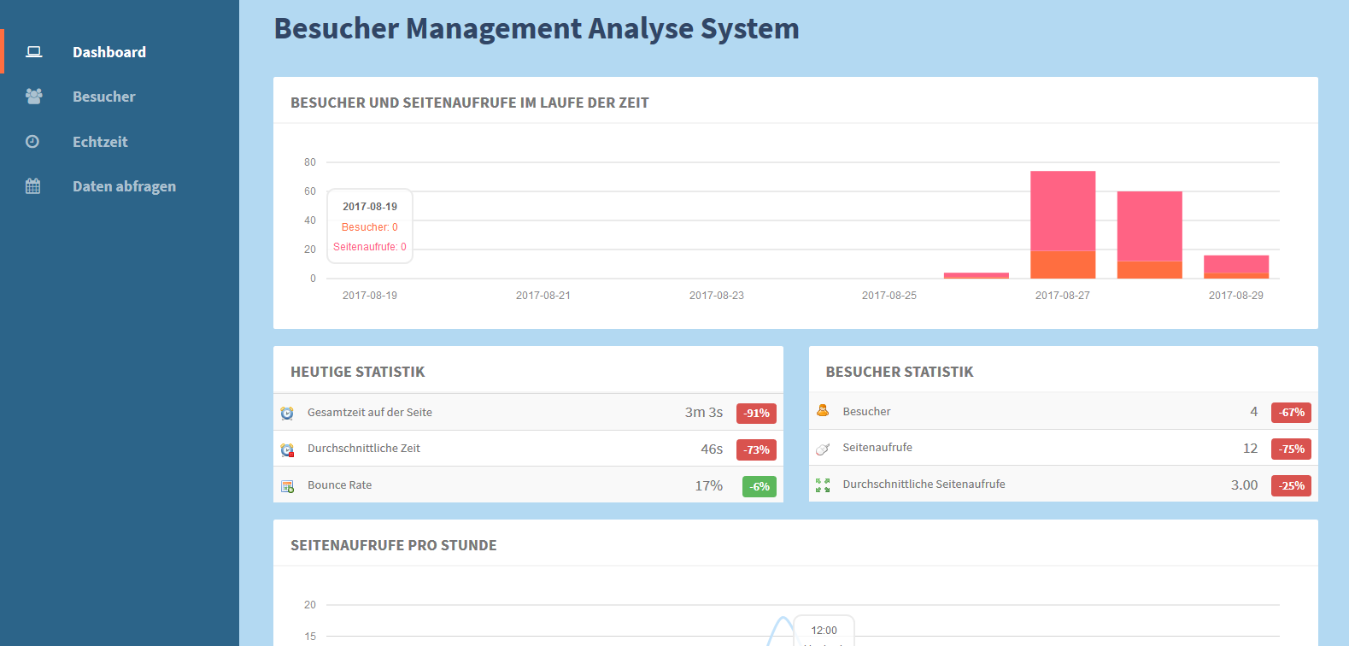Click the '46s' value
1349x646 pixels.
(x=712, y=449)
